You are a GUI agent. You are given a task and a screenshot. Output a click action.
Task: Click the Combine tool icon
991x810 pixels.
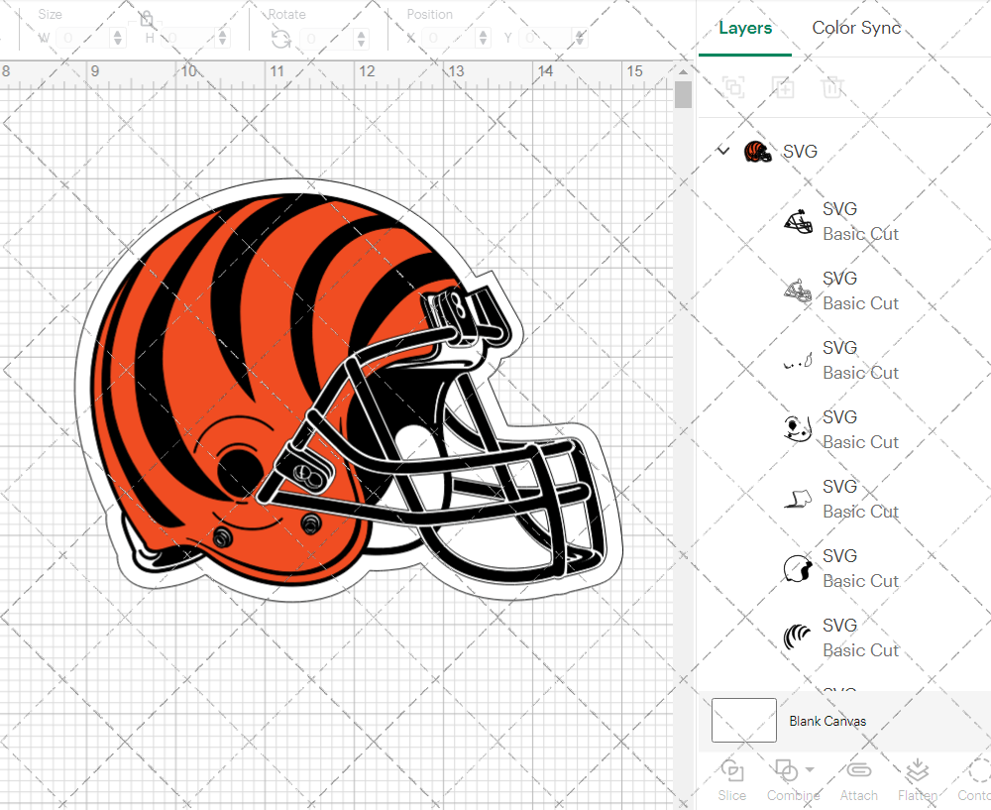[786, 770]
